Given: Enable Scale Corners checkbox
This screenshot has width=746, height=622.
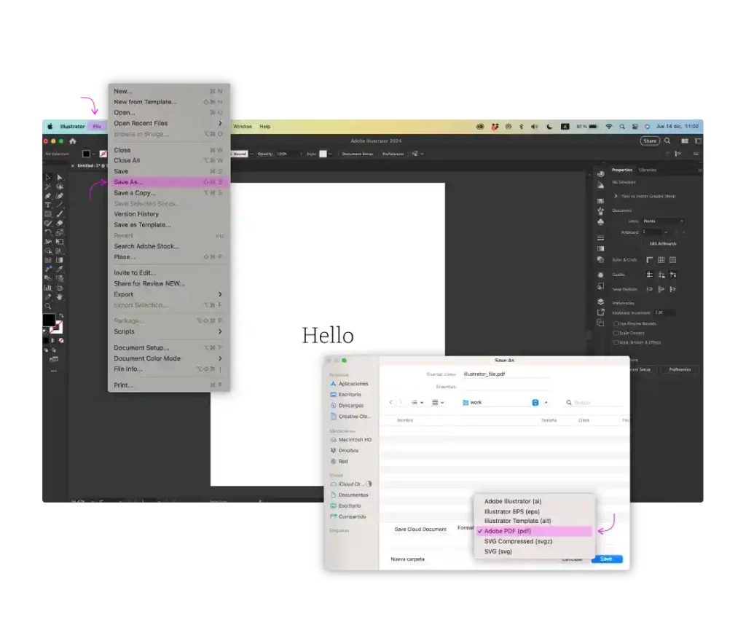Looking at the screenshot, I should [616, 333].
